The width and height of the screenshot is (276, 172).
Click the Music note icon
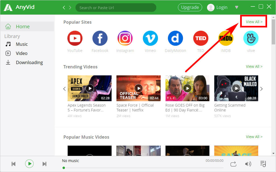[8, 44]
